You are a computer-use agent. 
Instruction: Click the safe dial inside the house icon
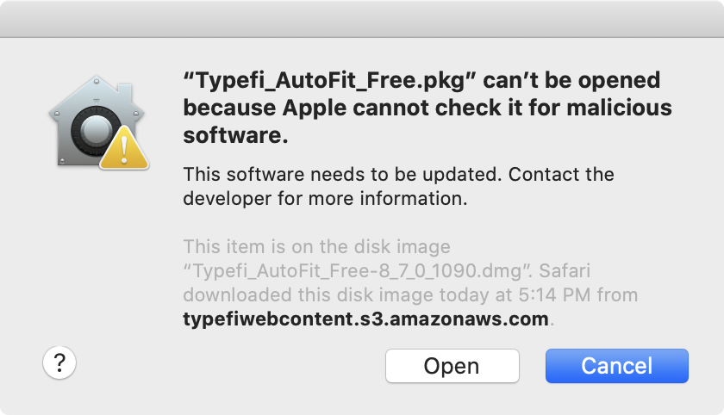tap(96, 131)
